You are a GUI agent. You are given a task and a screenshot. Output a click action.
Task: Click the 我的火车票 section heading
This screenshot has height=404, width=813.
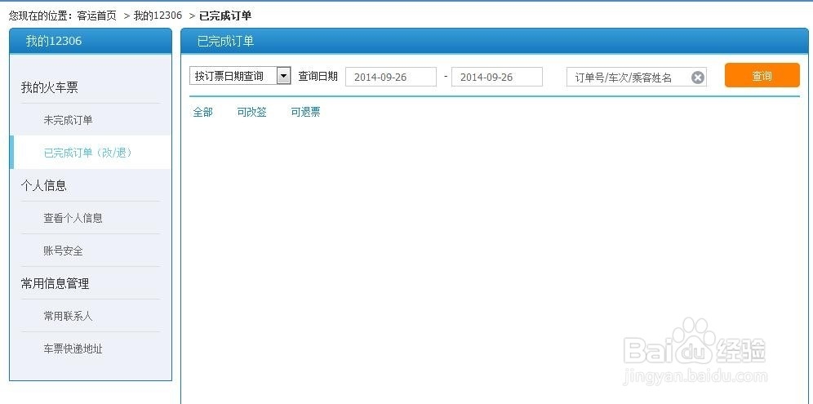click(x=49, y=87)
